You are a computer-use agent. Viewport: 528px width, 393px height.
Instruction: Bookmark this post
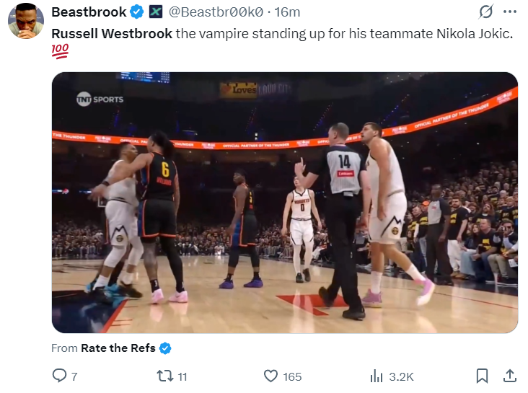(x=482, y=376)
